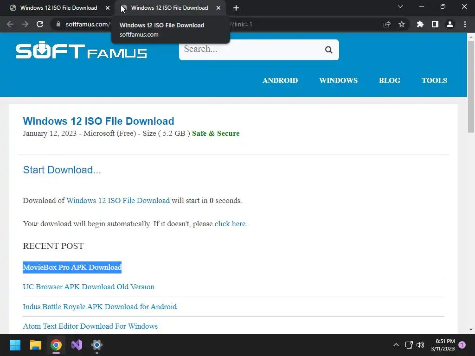View site info lock icon
Screen dimensions: 475x356
tap(58, 24)
